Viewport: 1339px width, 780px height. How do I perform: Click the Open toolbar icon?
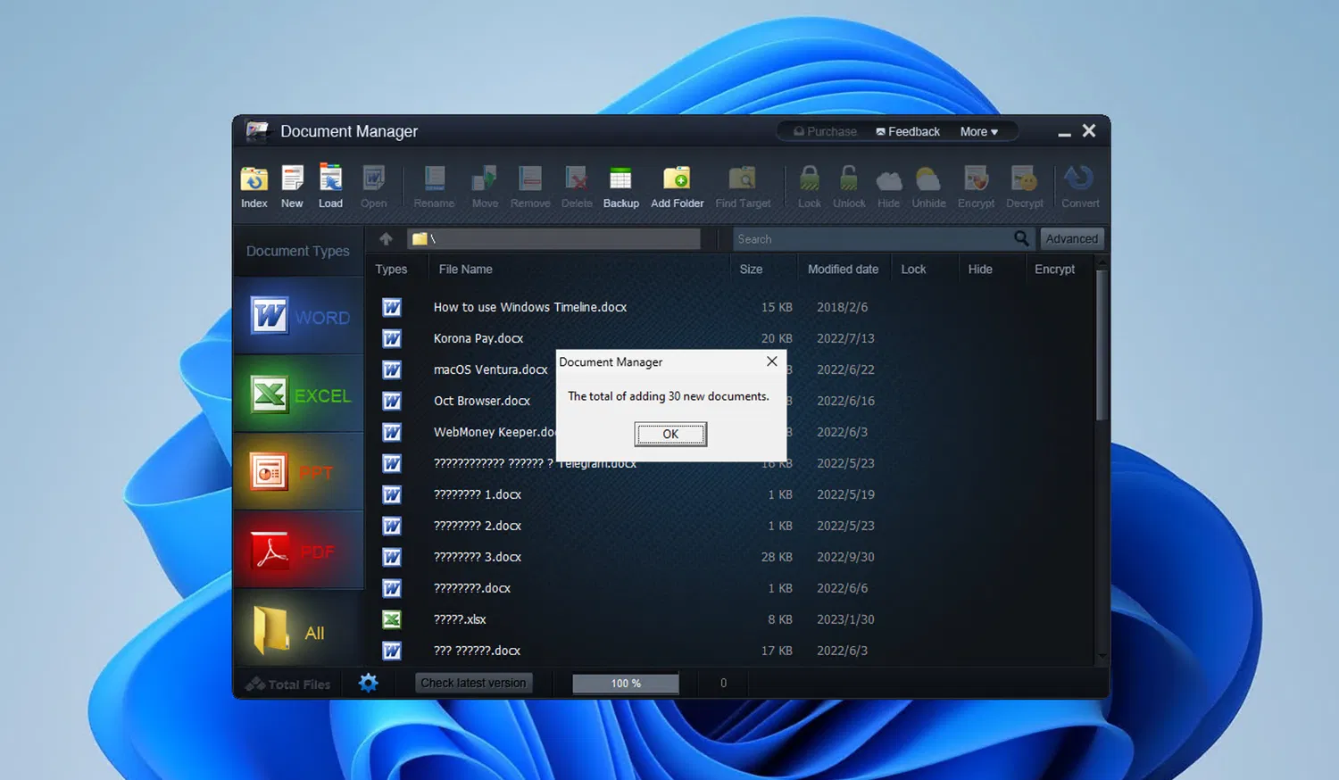point(373,179)
